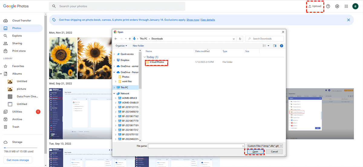The image size is (363, 167).
Task: Open the Custom Files type dropdown
Action: click(265, 146)
